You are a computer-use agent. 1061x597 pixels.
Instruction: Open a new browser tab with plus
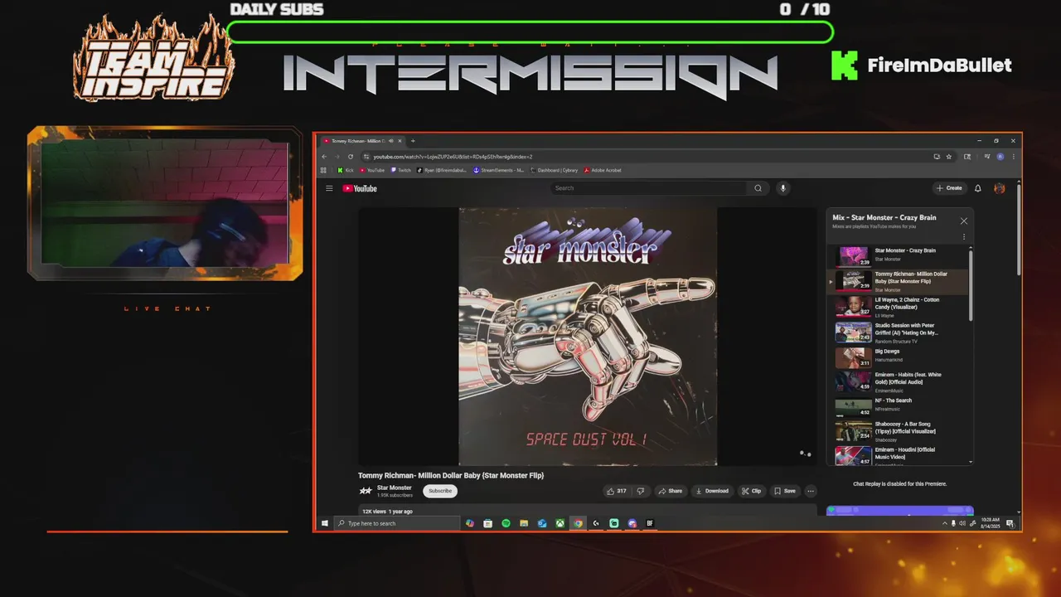pos(413,141)
